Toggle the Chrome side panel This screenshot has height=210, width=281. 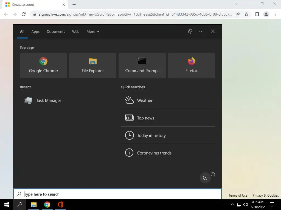(x=257, y=14)
